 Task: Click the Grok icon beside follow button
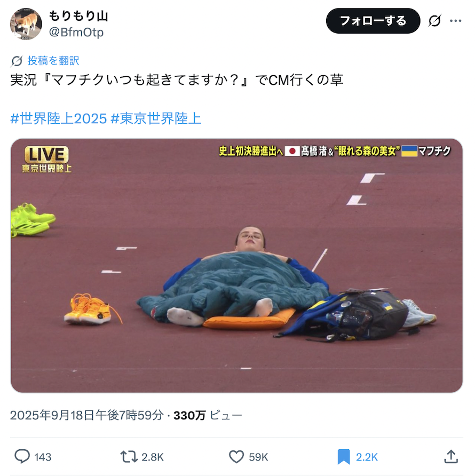pos(434,21)
